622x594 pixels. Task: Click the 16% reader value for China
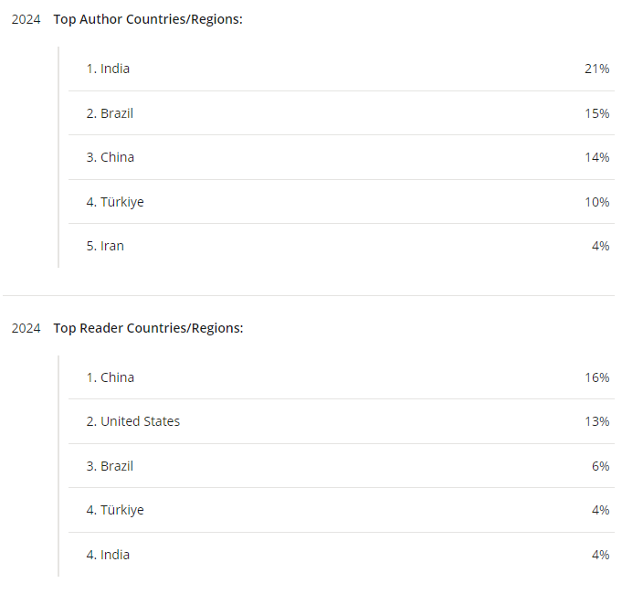[x=596, y=377]
